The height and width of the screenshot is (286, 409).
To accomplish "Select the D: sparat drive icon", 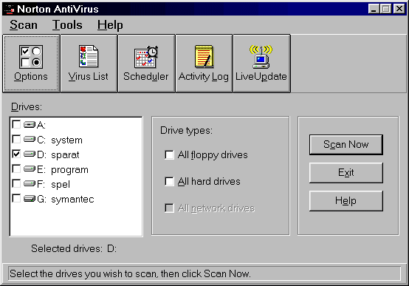I will point(30,154).
